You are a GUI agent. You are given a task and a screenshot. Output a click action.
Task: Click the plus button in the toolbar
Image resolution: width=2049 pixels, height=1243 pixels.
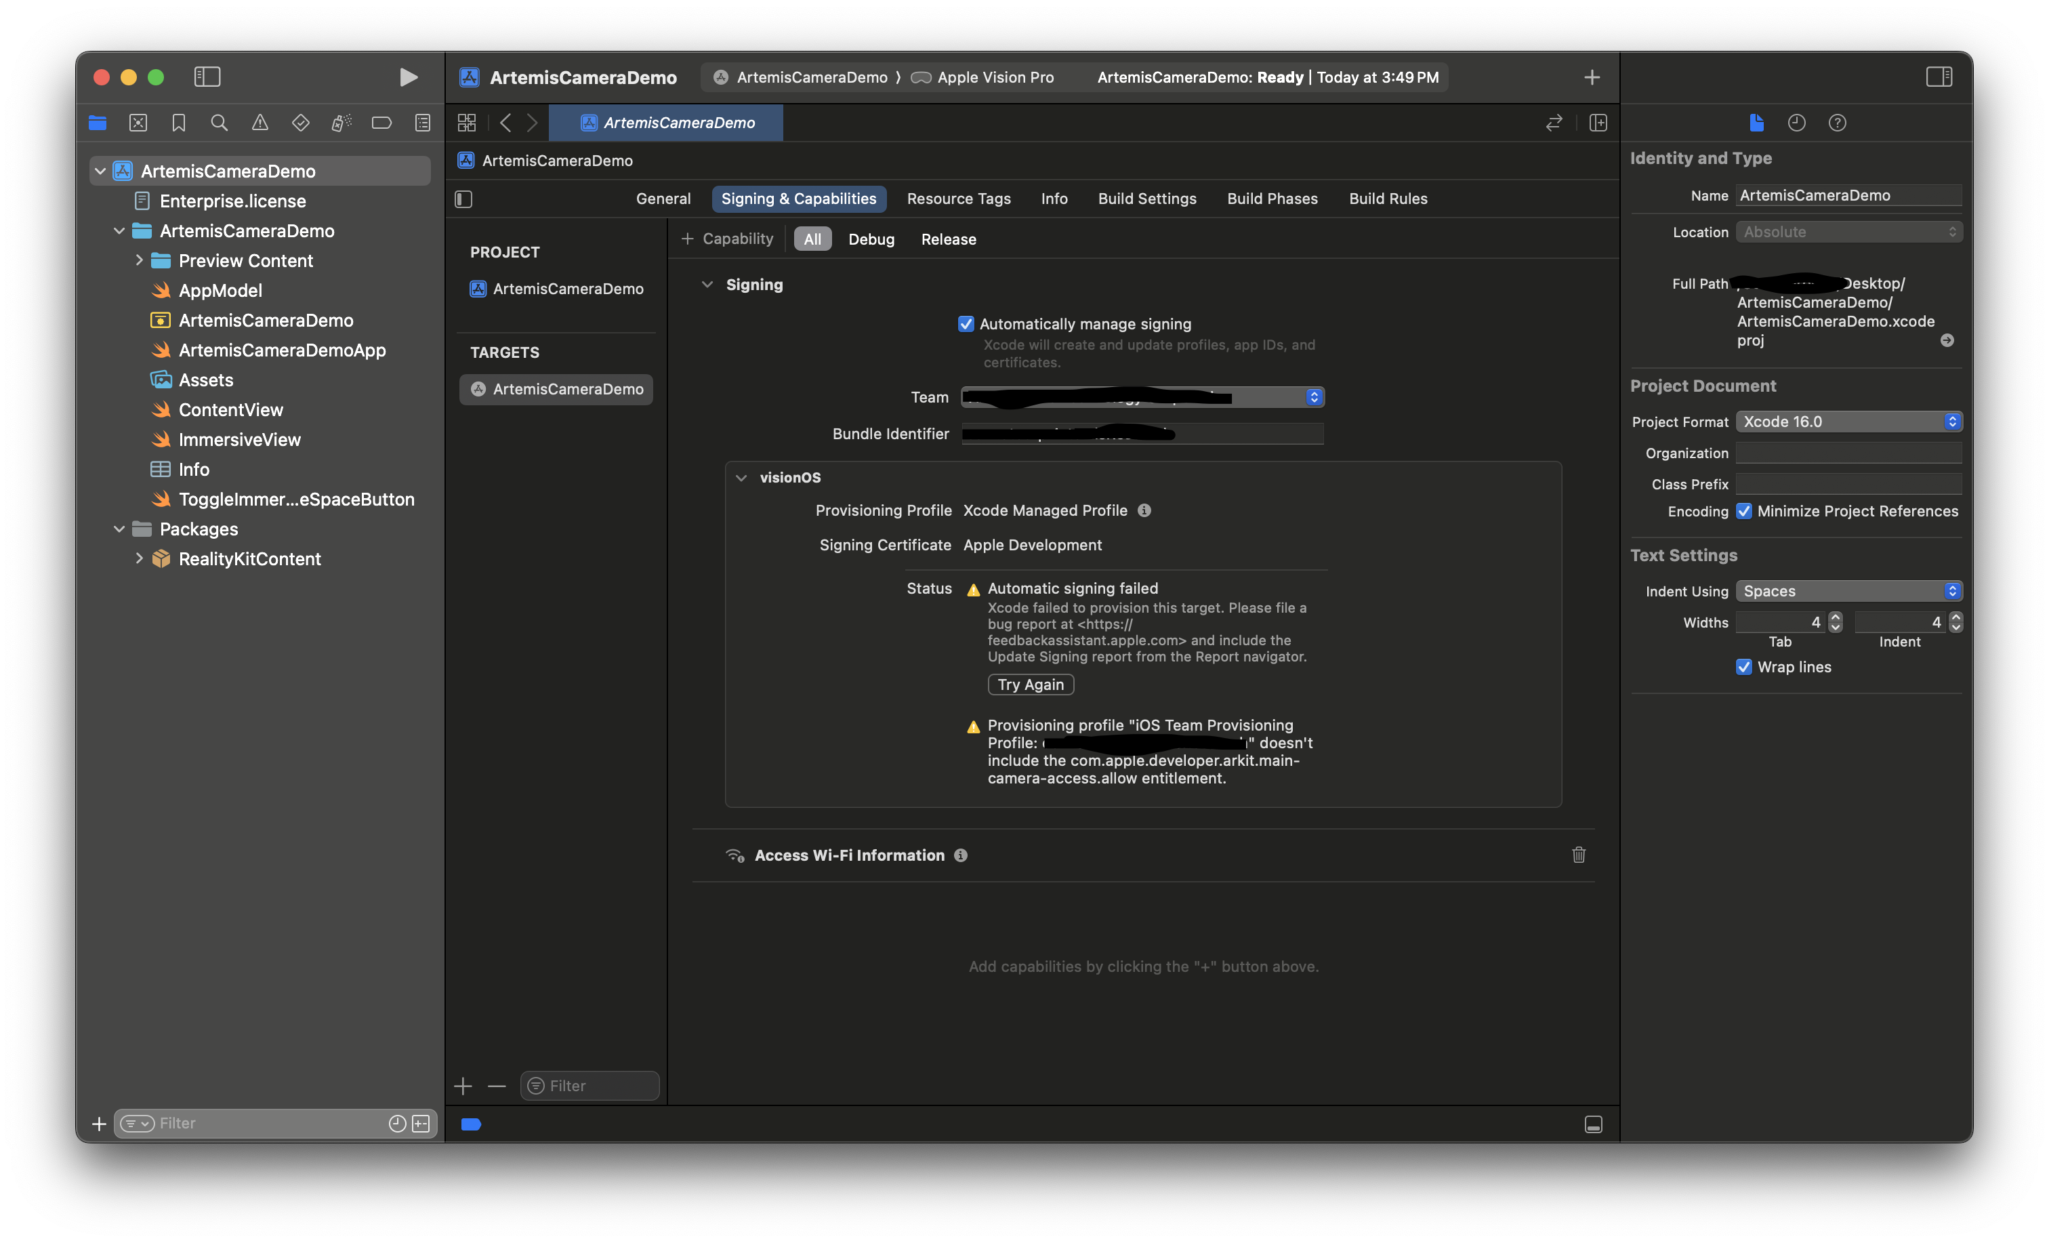coord(1592,77)
